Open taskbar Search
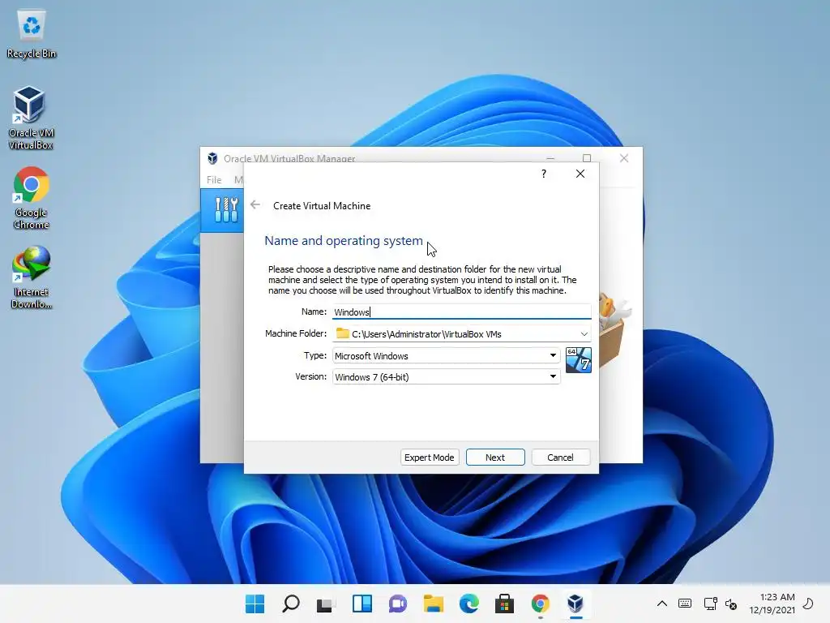The image size is (830, 623). [291, 604]
